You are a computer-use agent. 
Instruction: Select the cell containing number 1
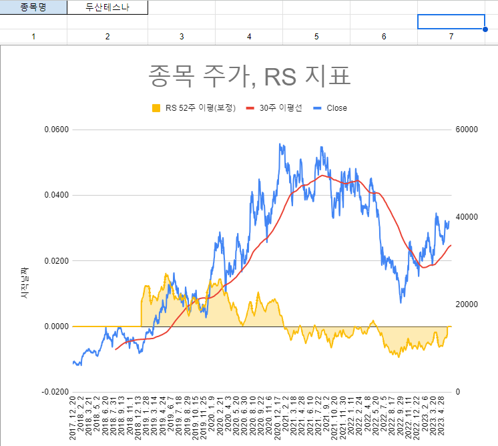point(33,37)
